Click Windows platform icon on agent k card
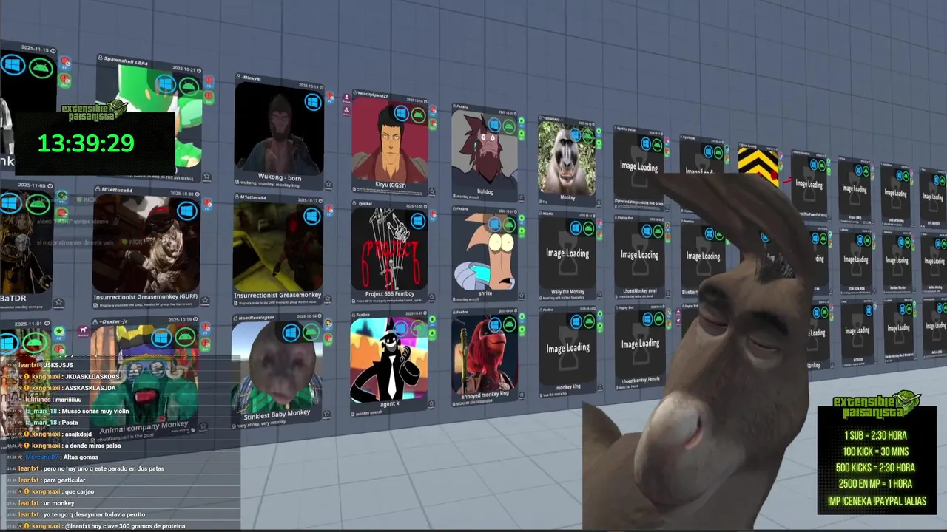The height and width of the screenshot is (532, 947). (402, 330)
